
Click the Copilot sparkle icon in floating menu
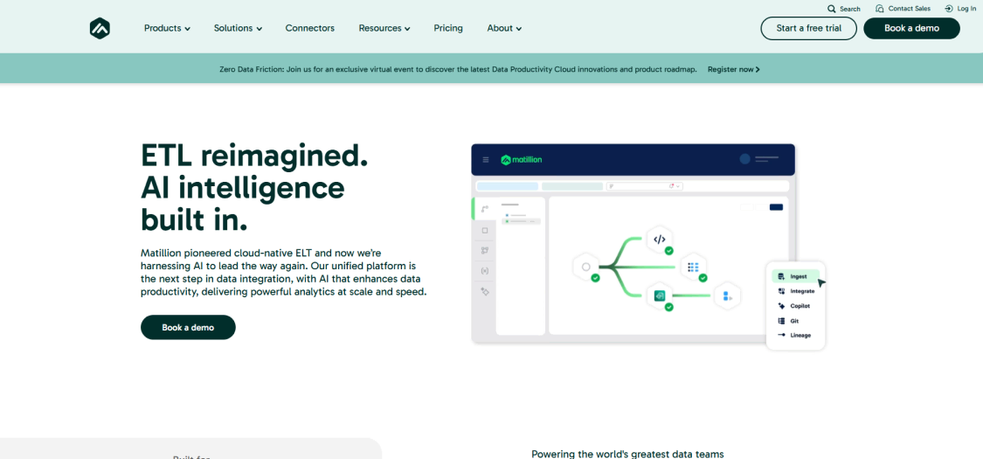tap(781, 306)
